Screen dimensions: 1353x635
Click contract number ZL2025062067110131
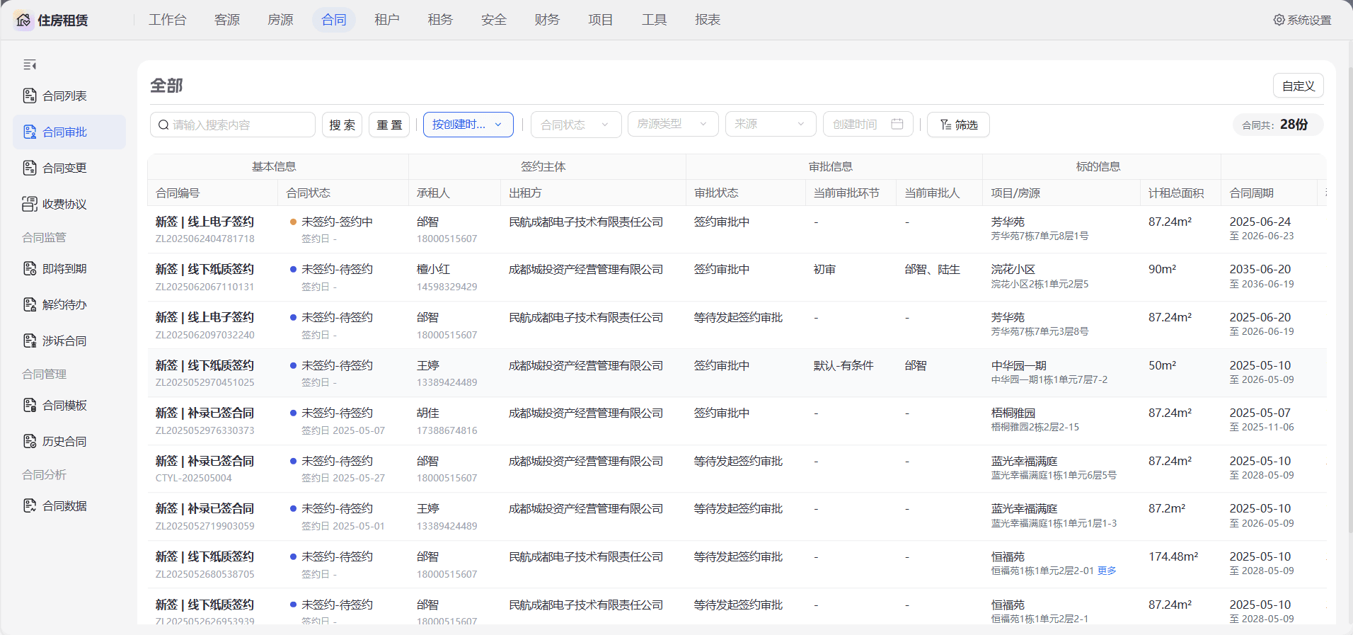[x=205, y=287]
